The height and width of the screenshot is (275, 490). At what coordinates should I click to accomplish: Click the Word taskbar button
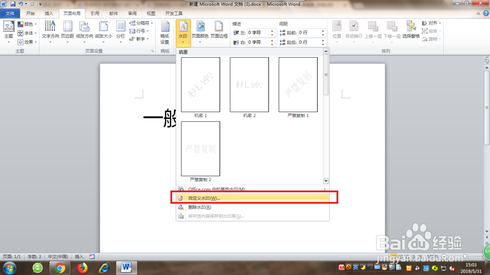(126, 268)
